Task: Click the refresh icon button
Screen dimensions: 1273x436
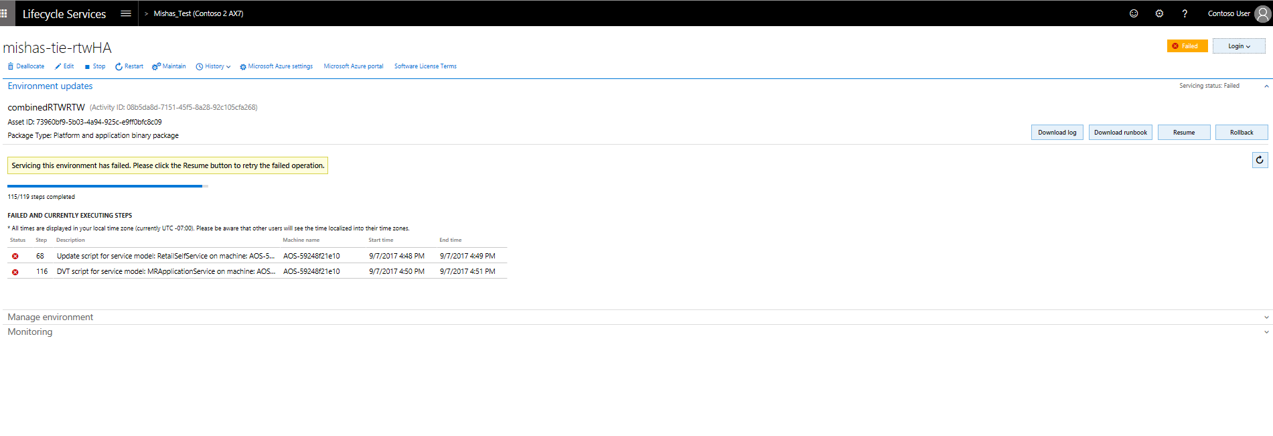Action: [x=1260, y=160]
